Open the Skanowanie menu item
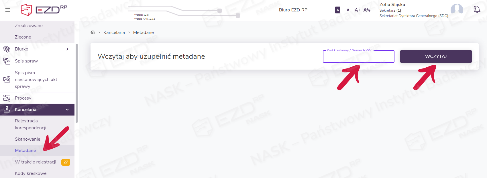Viewport: 487px width, 178px height. (28, 139)
